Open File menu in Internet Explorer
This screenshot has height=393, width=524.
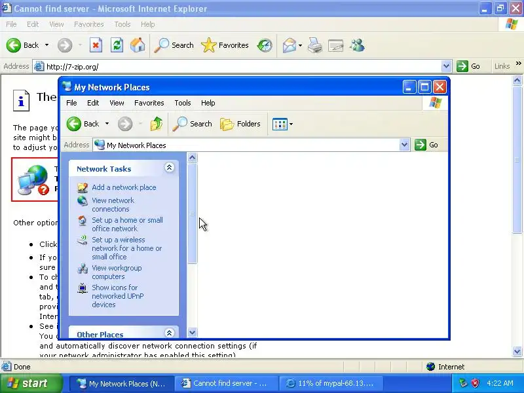click(11, 24)
